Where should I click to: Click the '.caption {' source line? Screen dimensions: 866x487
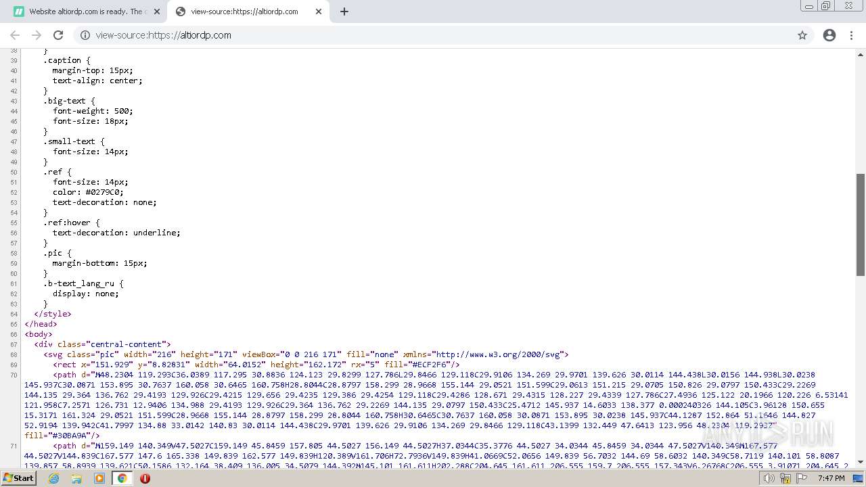tap(66, 60)
